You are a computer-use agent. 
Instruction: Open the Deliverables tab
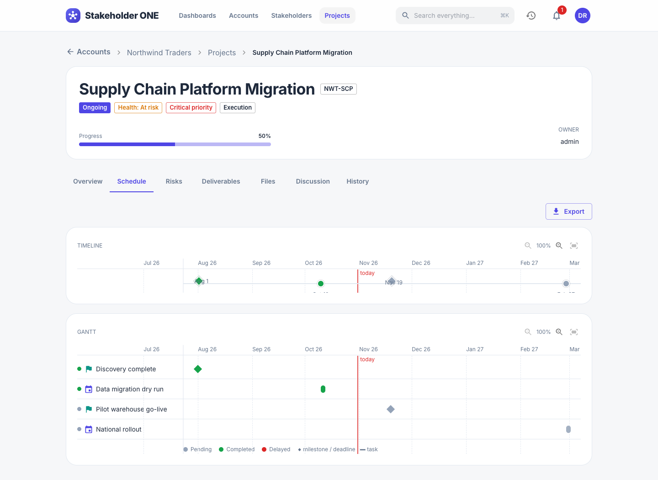pyautogui.click(x=221, y=181)
